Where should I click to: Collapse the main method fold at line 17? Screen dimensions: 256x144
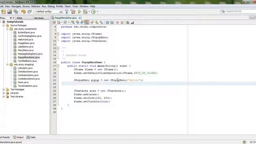[x=58, y=66]
